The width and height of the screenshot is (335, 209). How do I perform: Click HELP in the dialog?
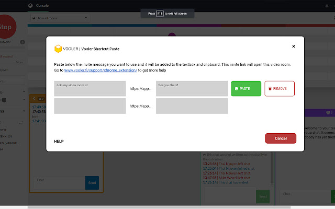[59, 141]
